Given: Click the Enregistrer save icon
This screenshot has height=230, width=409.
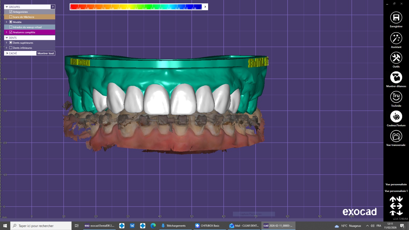Looking at the screenshot, I should click(x=396, y=17).
